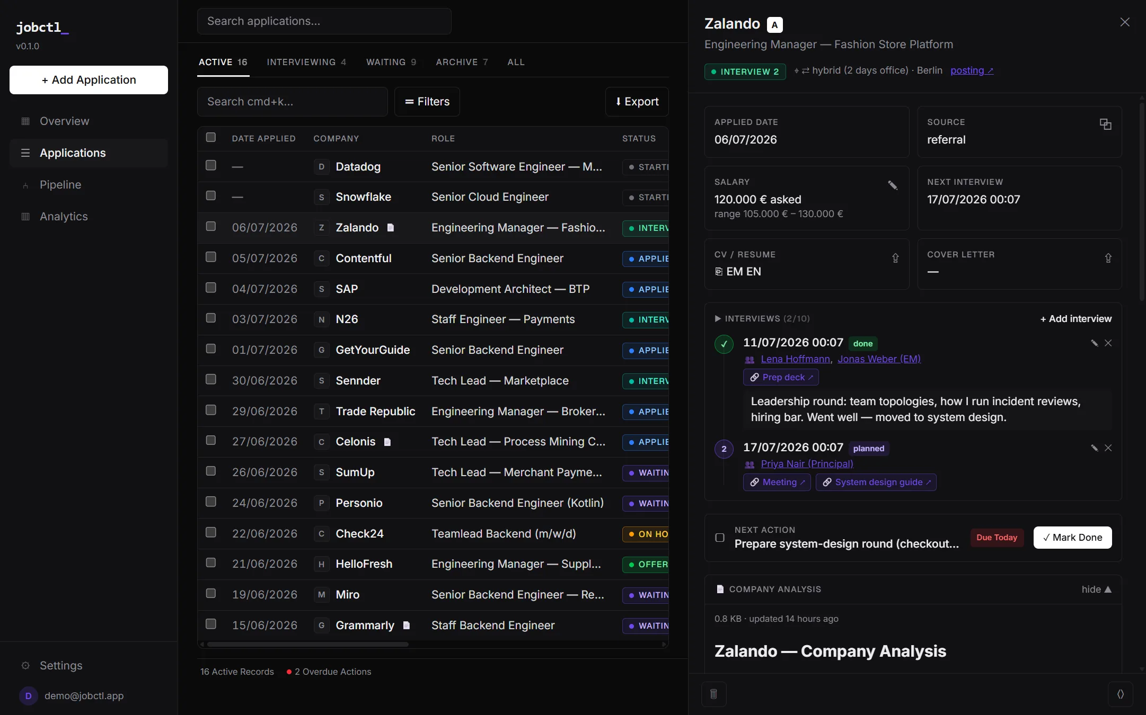Add a new interview
The image size is (1146, 715).
tap(1076, 319)
